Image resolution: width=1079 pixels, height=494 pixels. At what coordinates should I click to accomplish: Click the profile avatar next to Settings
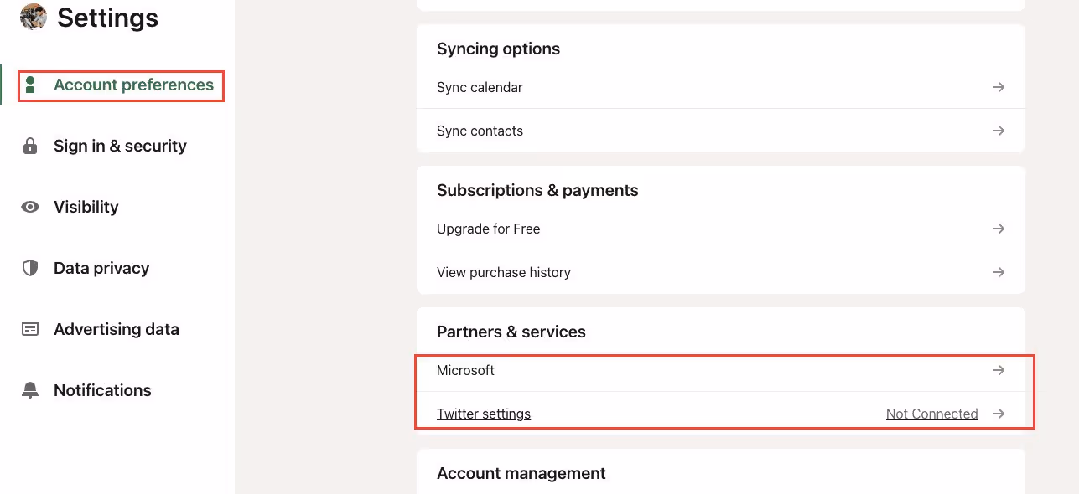(33, 18)
